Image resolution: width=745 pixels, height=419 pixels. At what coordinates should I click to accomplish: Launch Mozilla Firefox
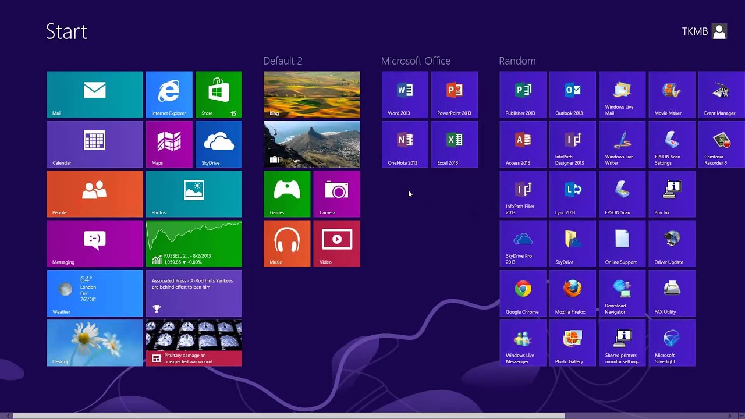point(573,293)
